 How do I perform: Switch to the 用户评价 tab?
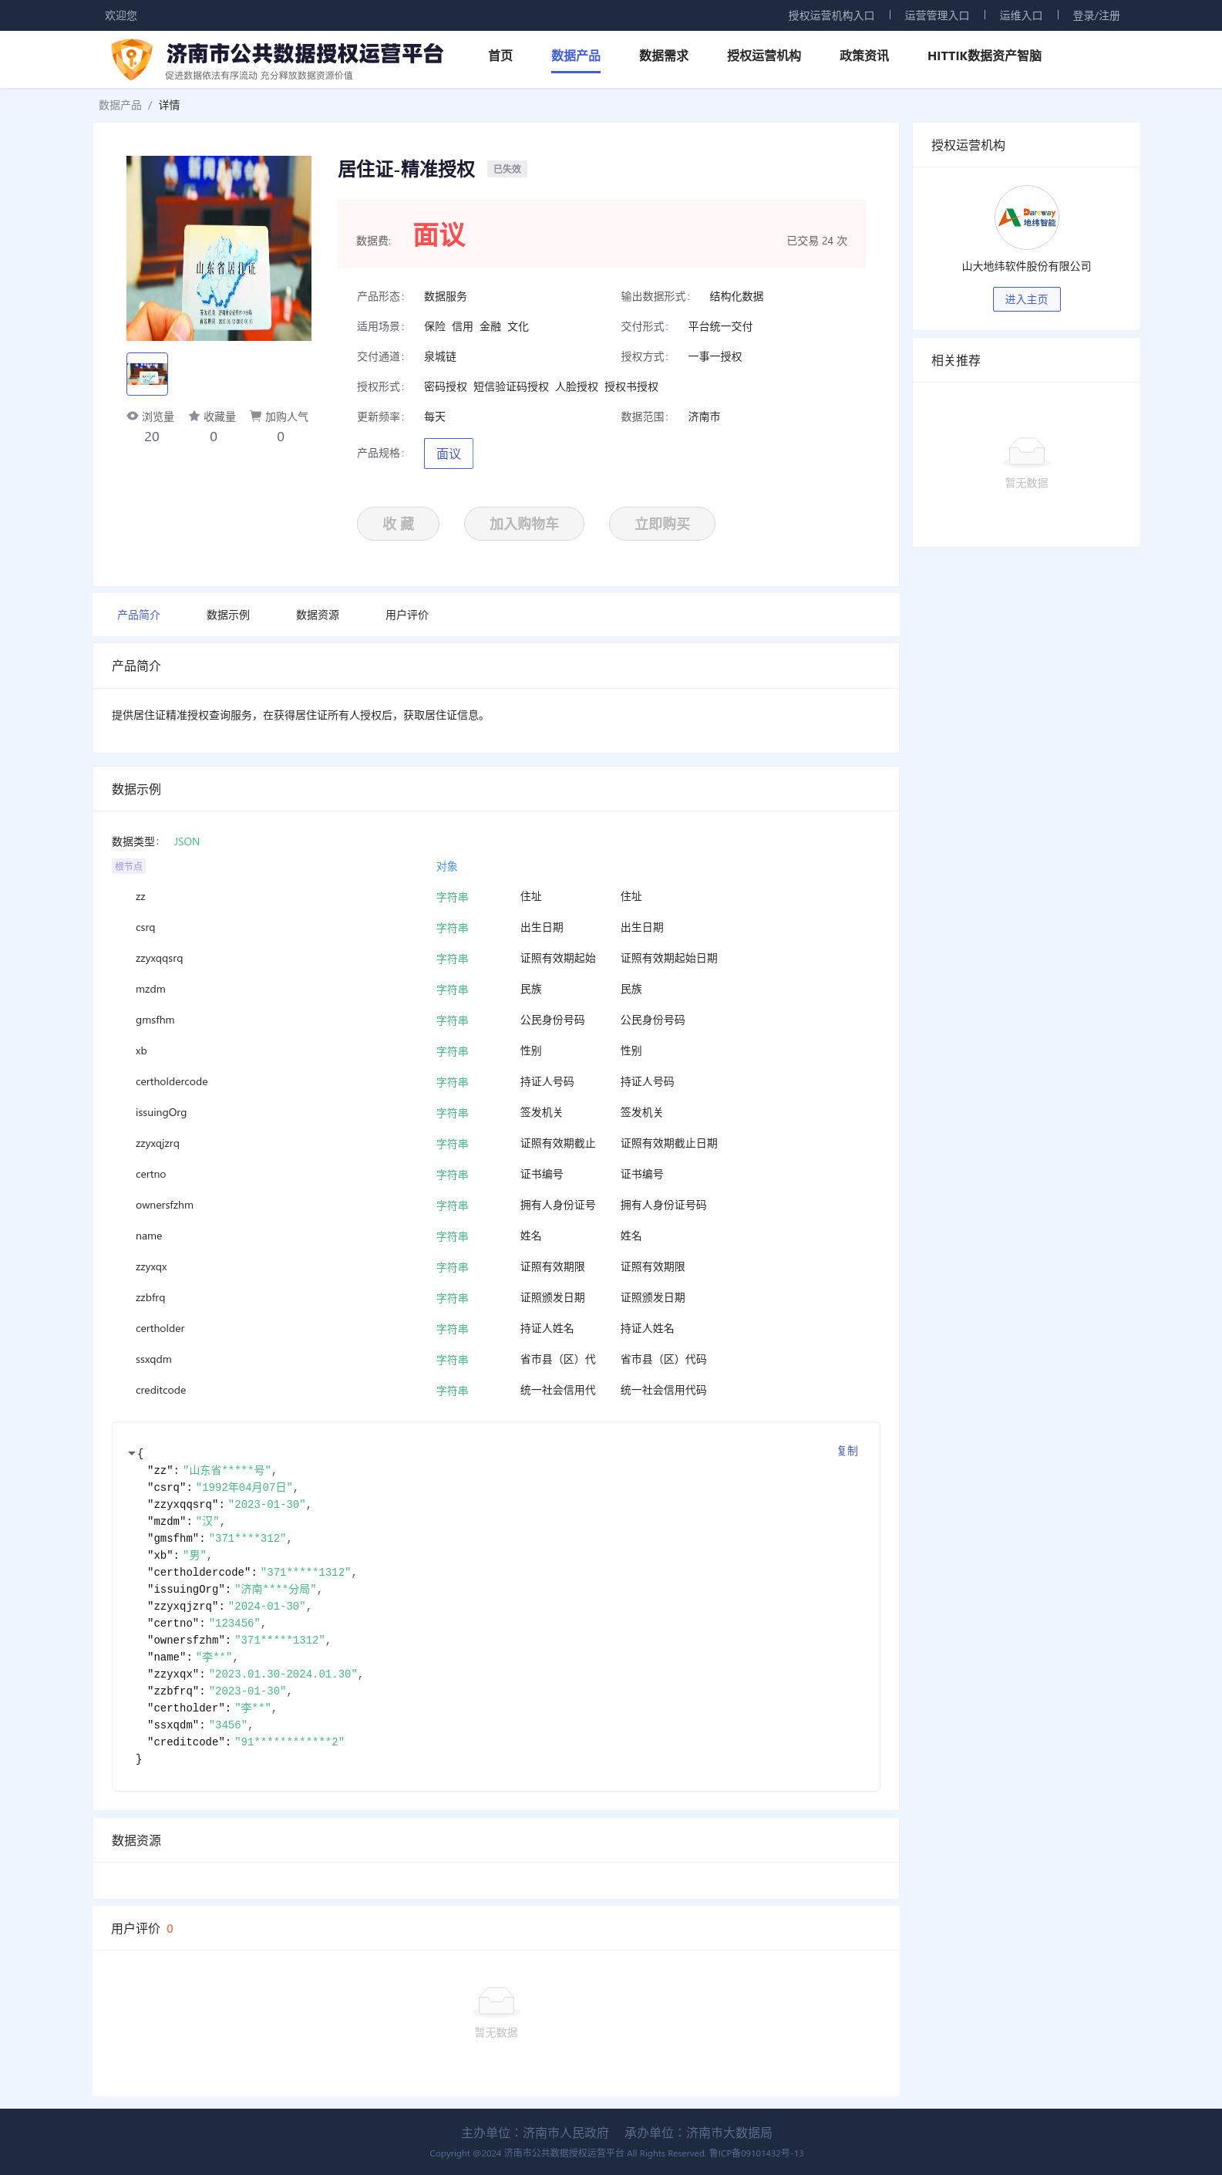point(407,615)
